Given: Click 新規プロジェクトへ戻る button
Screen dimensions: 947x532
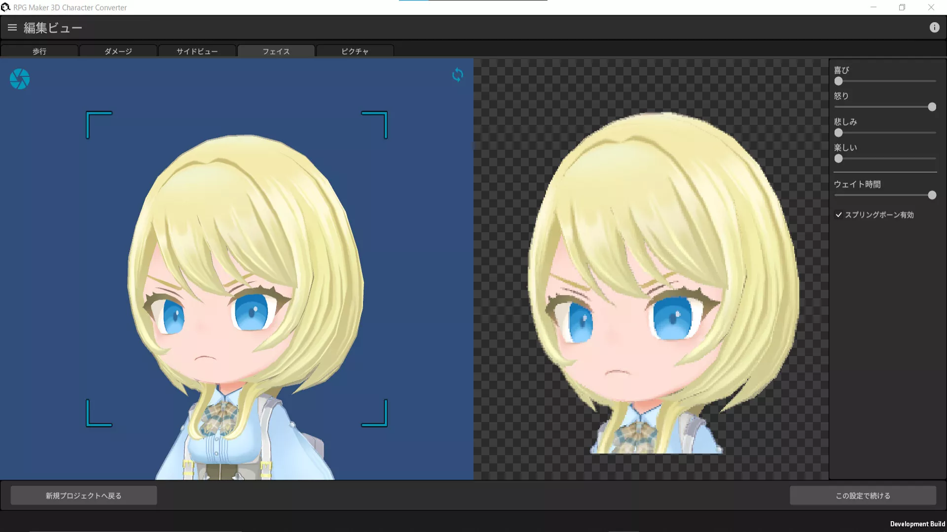Looking at the screenshot, I should coord(84,496).
